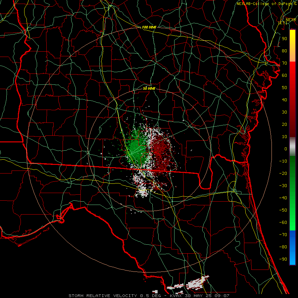Click the positive 90 knot scale label
This screenshot has width=298, height=298.
click(284, 39)
